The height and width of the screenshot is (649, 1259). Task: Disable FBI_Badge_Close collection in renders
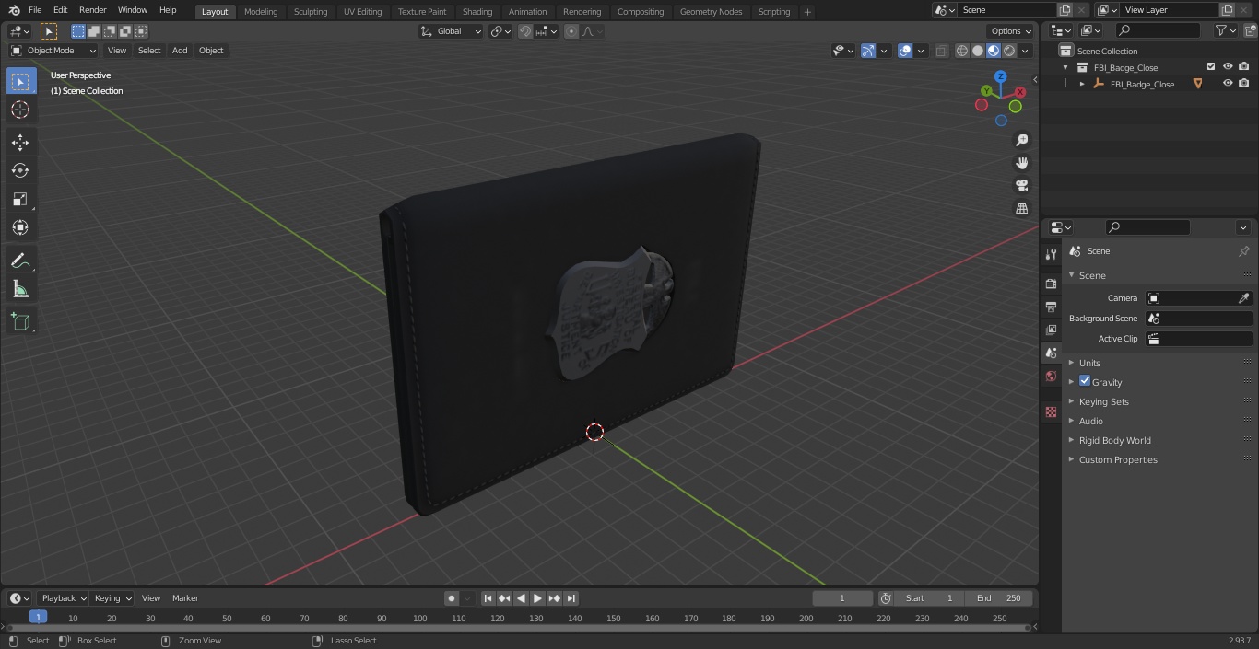tap(1244, 67)
